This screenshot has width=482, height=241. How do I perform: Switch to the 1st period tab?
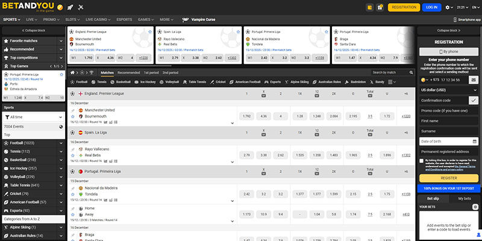point(151,73)
